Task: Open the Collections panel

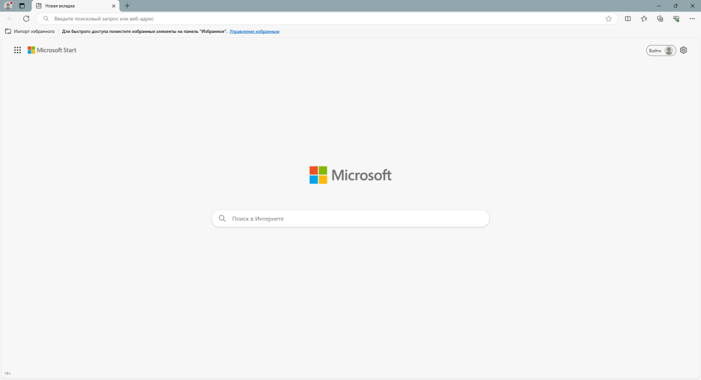Action: click(660, 19)
